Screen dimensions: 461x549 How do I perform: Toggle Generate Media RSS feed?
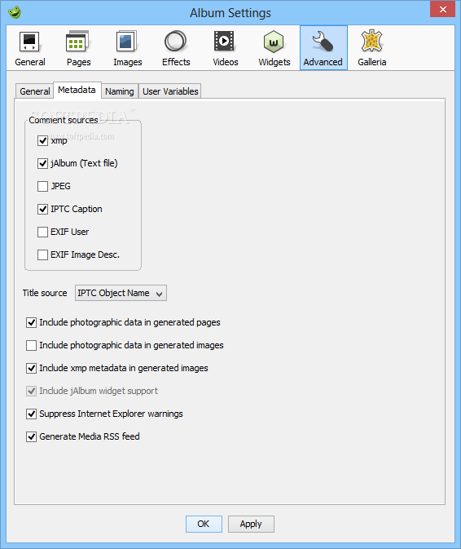coord(32,436)
